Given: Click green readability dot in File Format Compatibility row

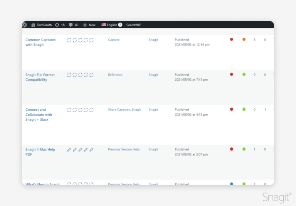Looking at the screenshot, I should (244, 74).
